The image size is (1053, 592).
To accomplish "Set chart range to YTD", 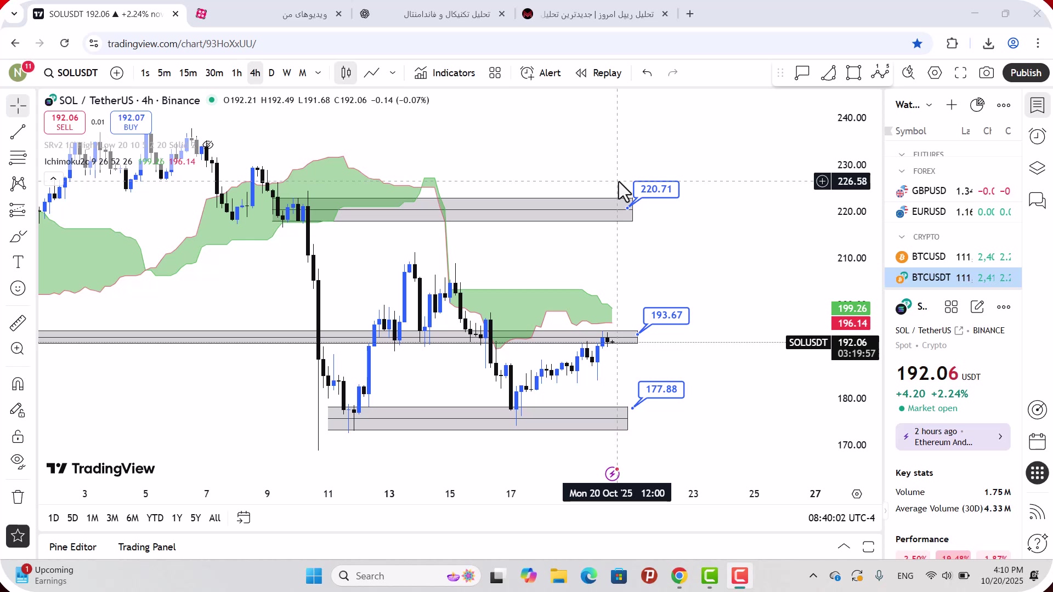I will point(155,518).
